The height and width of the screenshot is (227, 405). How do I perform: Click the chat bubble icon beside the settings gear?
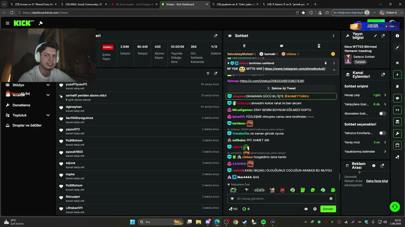pyautogui.click(x=306, y=209)
